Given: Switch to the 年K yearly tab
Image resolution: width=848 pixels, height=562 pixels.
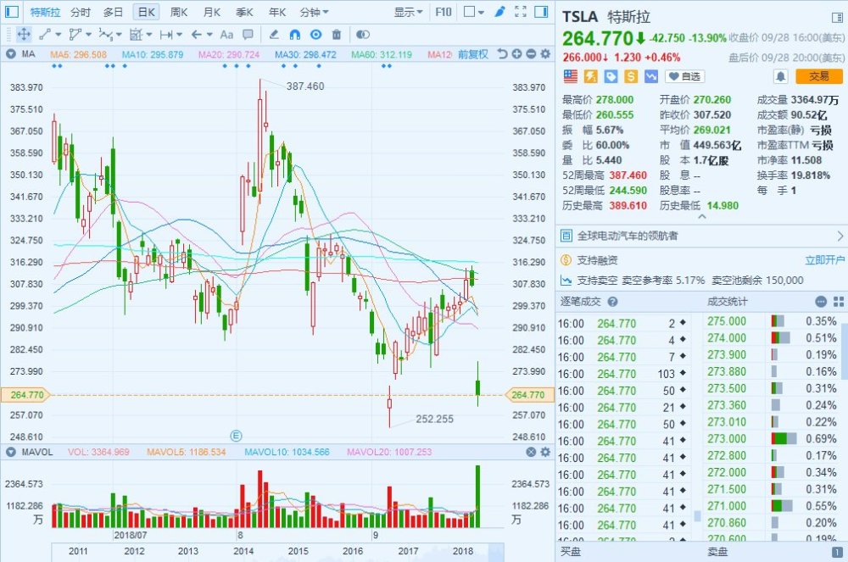Looking at the screenshot, I should tap(277, 12).
